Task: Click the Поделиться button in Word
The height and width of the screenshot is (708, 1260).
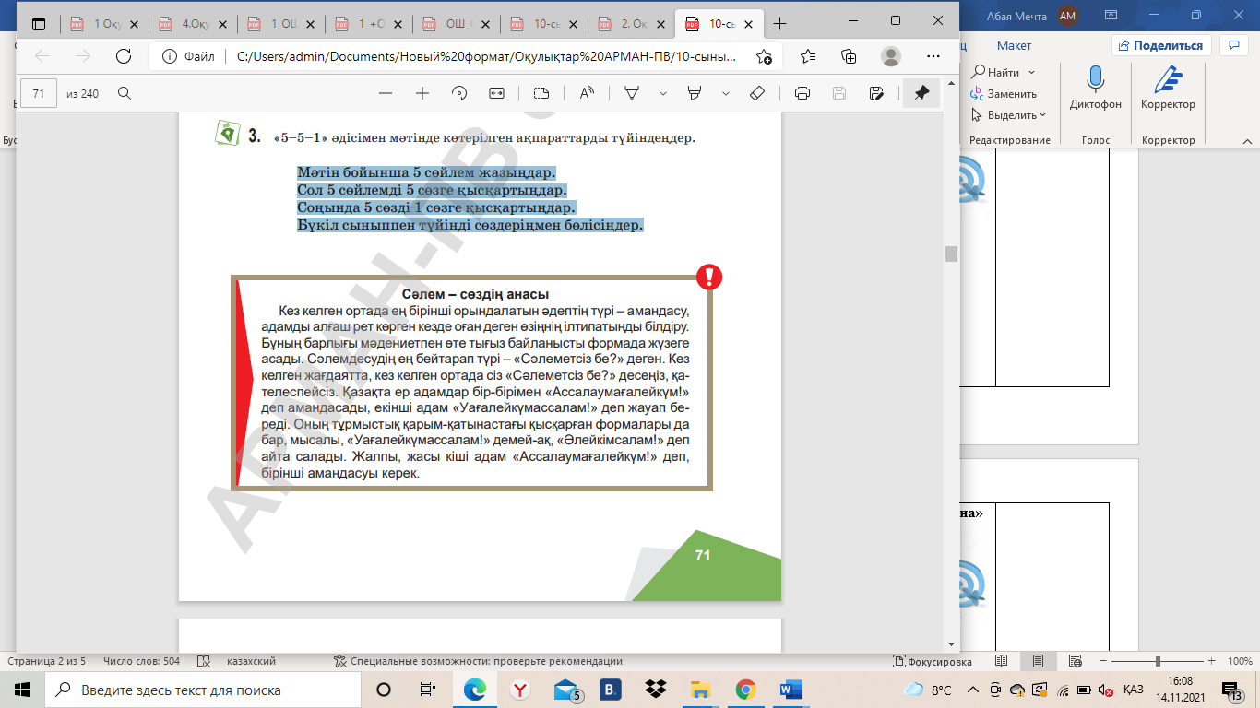Action: click(1160, 45)
